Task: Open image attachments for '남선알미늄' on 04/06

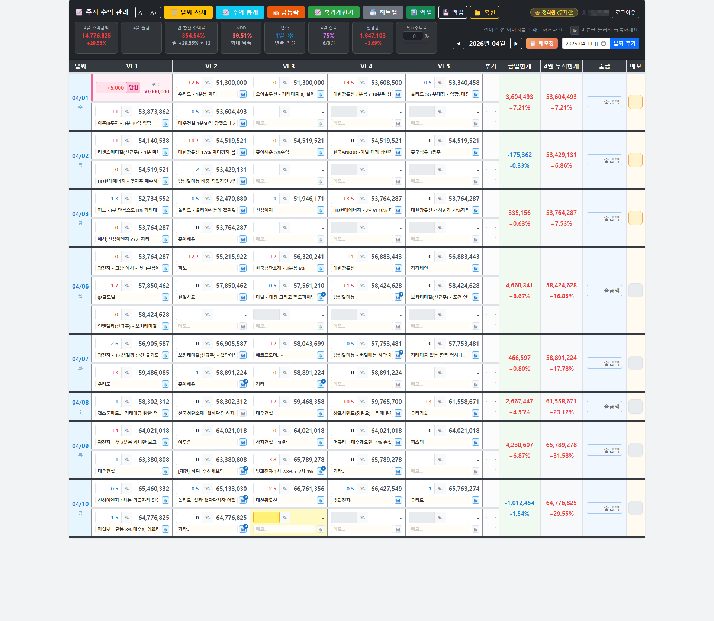Action: (x=398, y=297)
